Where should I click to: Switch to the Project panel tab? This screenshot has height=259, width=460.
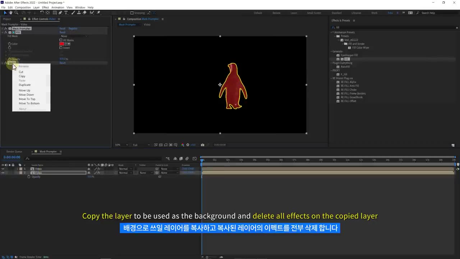tap(7, 19)
